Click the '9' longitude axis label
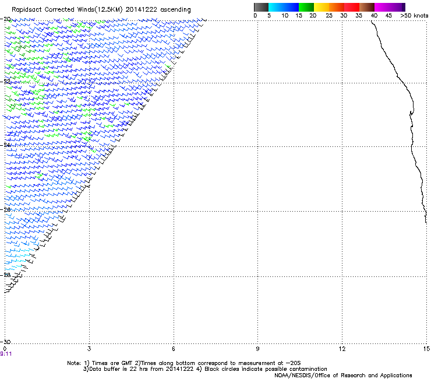431x379 pixels. click(257, 349)
